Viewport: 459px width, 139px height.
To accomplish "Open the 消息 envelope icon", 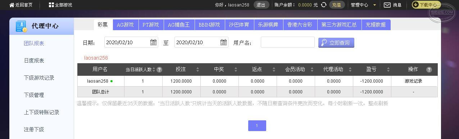I will click(387, 5).
